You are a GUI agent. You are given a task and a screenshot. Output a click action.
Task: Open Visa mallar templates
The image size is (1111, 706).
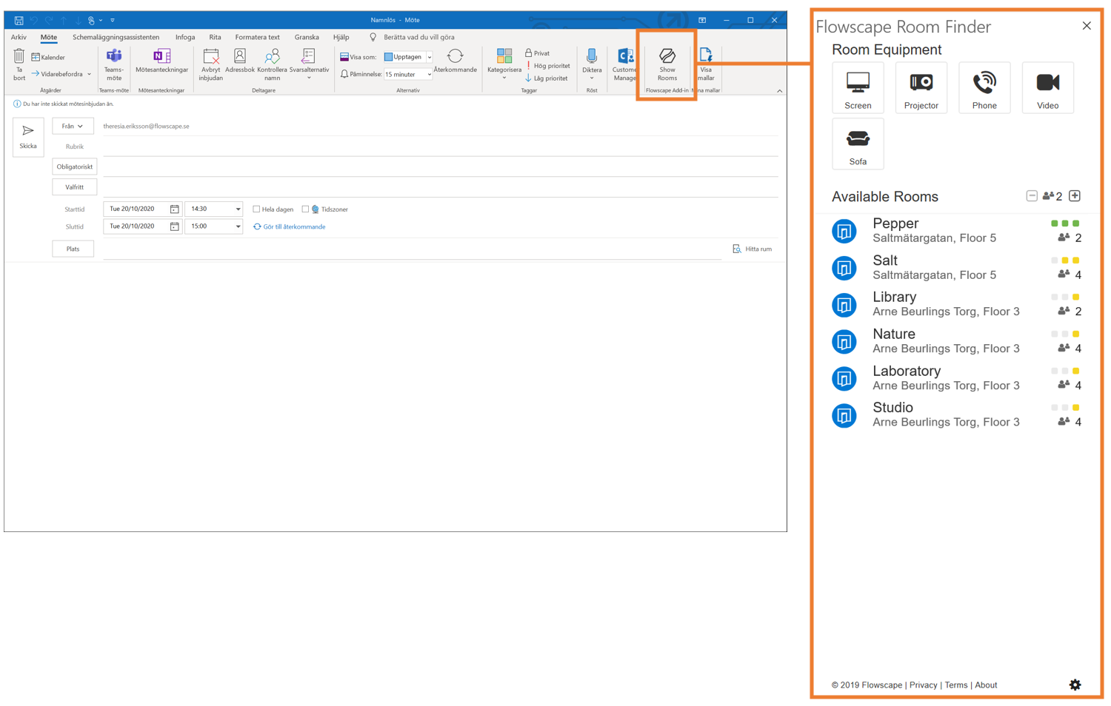(706, 64)
